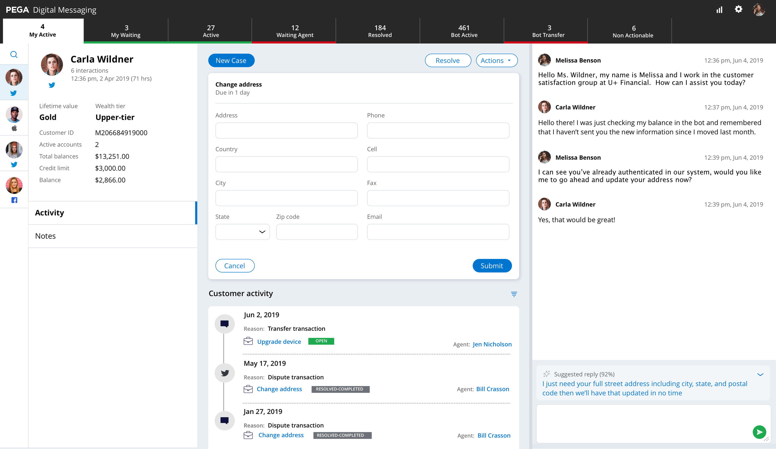
Task: Click the Resolve button
Action: point(447,60)
